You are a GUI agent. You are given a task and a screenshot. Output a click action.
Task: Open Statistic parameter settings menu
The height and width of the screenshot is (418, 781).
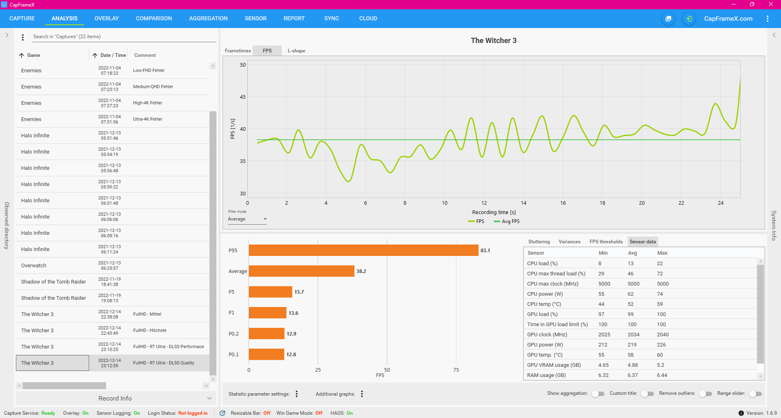point(297,394)
